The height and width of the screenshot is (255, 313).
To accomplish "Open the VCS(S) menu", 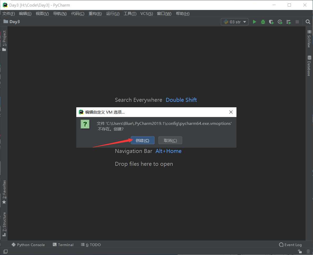I will (147, 14).
